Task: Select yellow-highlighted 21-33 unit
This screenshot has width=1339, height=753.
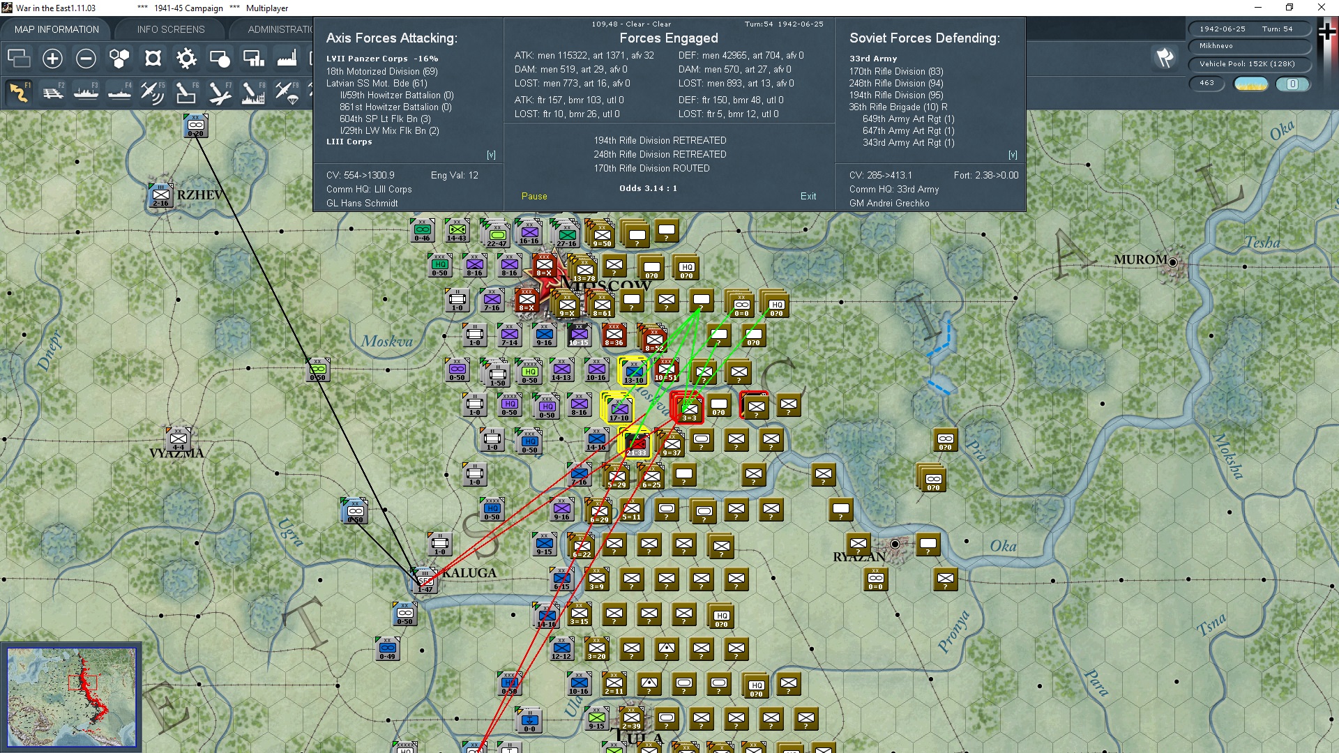Action: click(x=635, y=443)
